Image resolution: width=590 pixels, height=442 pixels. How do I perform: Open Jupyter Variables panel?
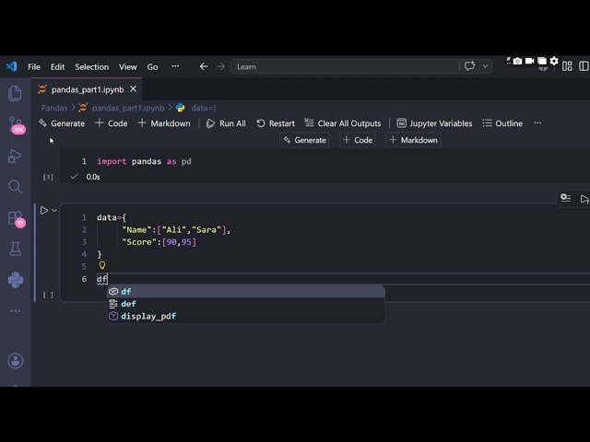(434, 123)
